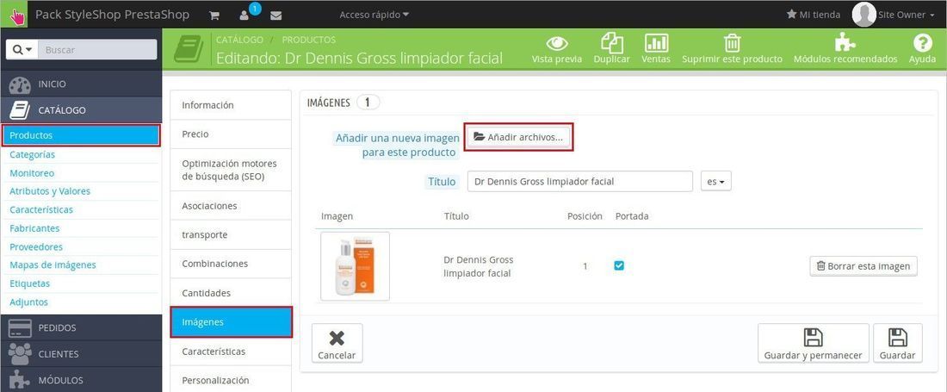Switch to the Combinaciones tab
Image resolution: width=947 pixels, height=392 pixels.
click(231, 264)
